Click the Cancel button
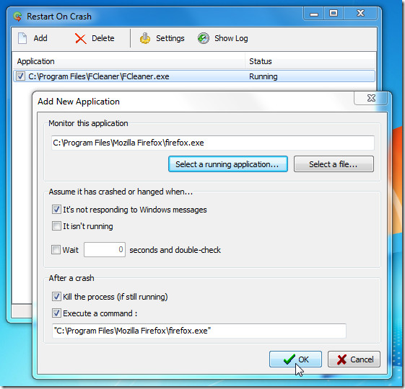The height and width of the screenshot is (389, 405). [354, 359]
